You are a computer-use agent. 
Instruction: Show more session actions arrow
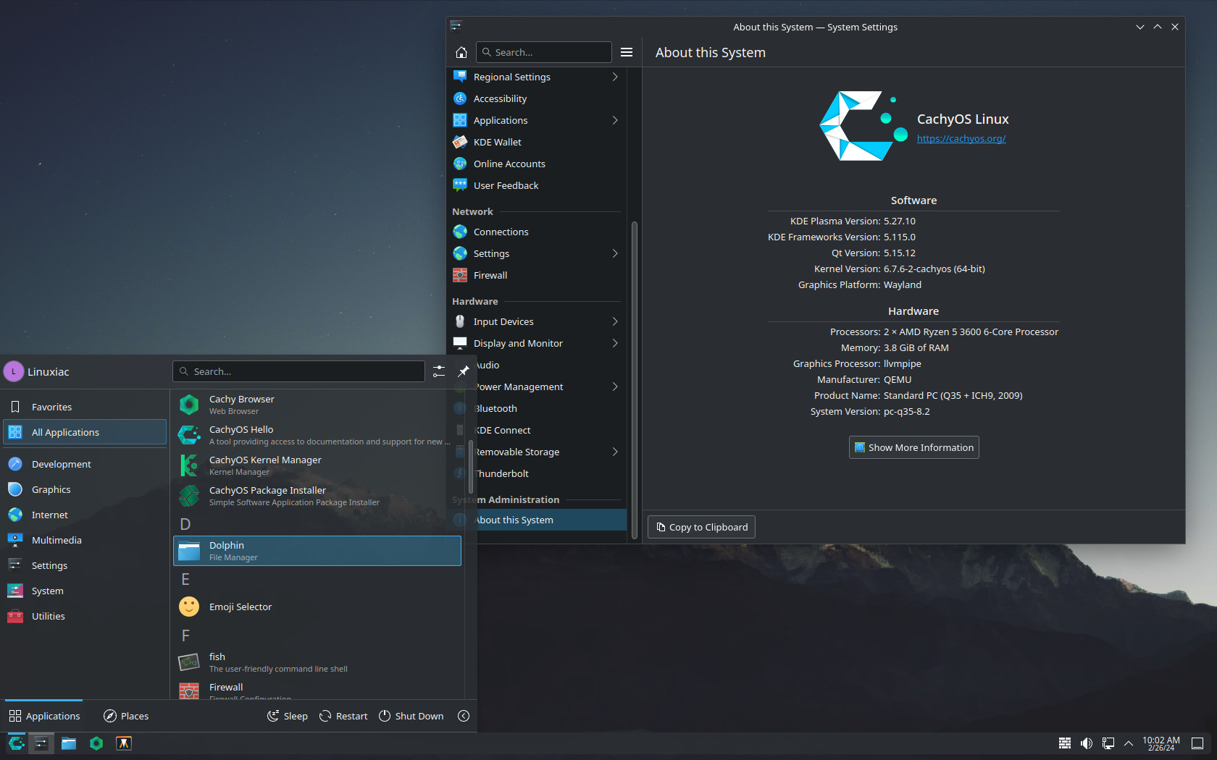464,716
